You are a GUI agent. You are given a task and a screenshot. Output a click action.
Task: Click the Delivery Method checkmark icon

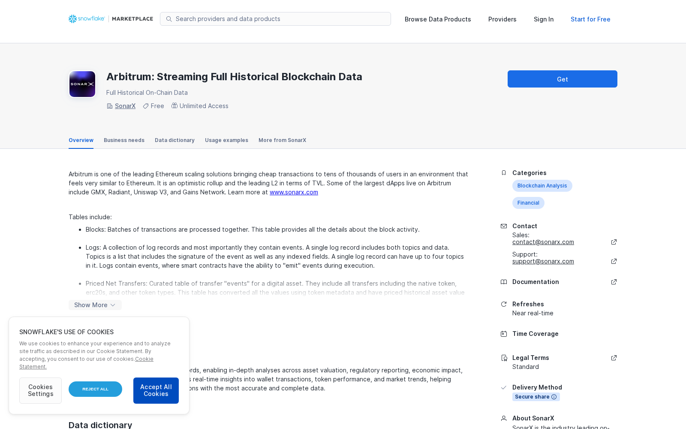[504, 387]
